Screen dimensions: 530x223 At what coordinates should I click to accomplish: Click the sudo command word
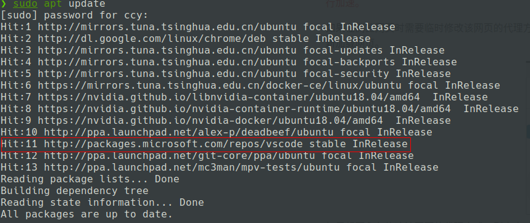click(x=26, y=4)
